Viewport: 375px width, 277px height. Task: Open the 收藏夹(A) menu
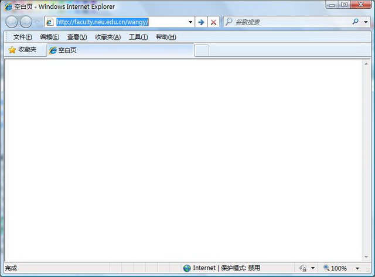tap(108, 37)
